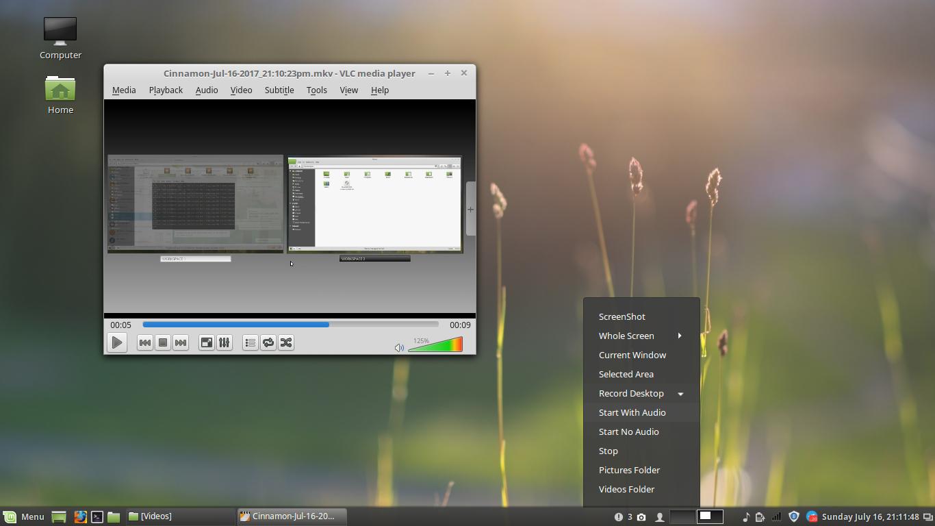Open the network connections tray icon
Screen dimensions: 935x526
click(x=777, y=516)
